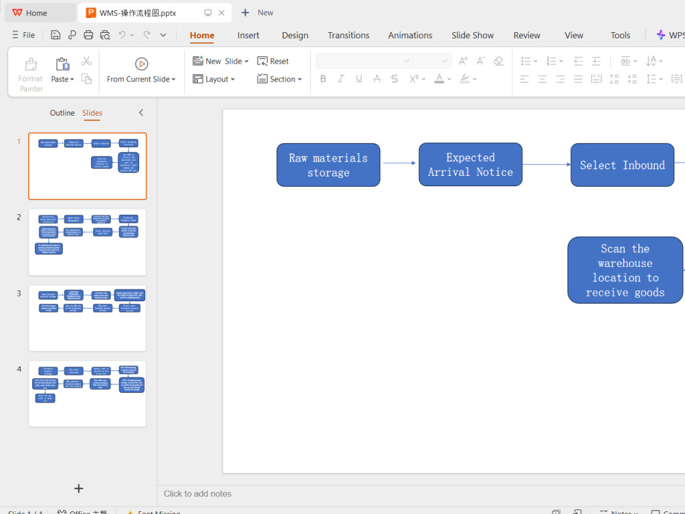This screenshot has height=514, width=685.
Task: Open the Design ribbon tab
Action: (295, 36)
